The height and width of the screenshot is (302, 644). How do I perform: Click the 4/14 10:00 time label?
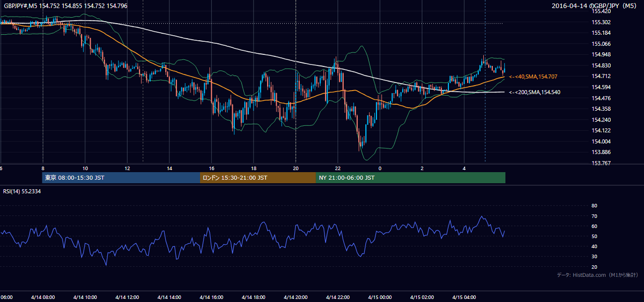(x=85, y=297)
